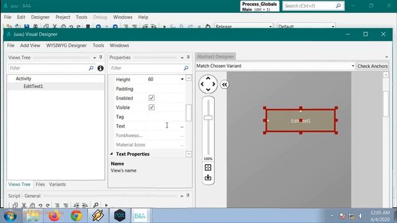397x223 pixels.
Task: Click the Paste icon in Script toolbar
Action: coord(32,205)
